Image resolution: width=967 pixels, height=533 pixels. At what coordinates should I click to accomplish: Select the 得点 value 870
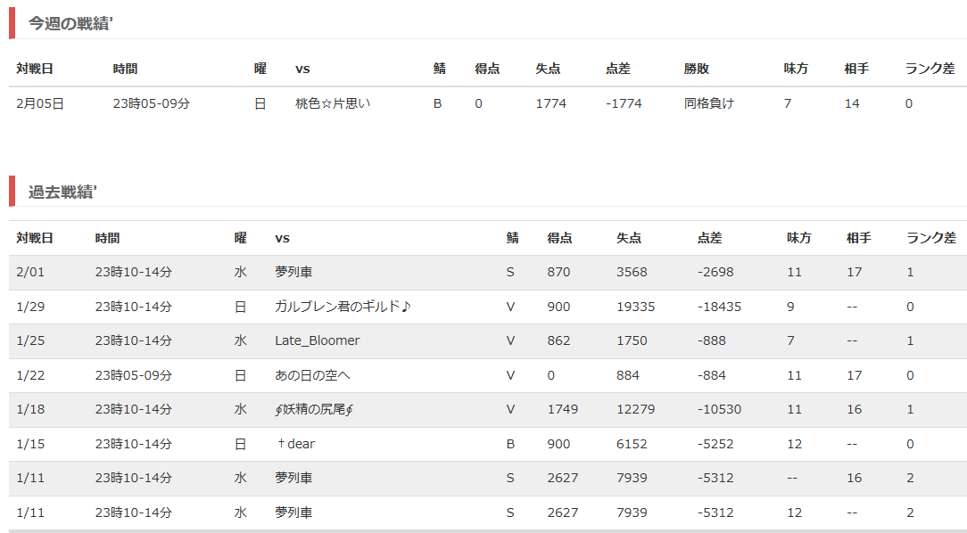(x=558, y=272)
